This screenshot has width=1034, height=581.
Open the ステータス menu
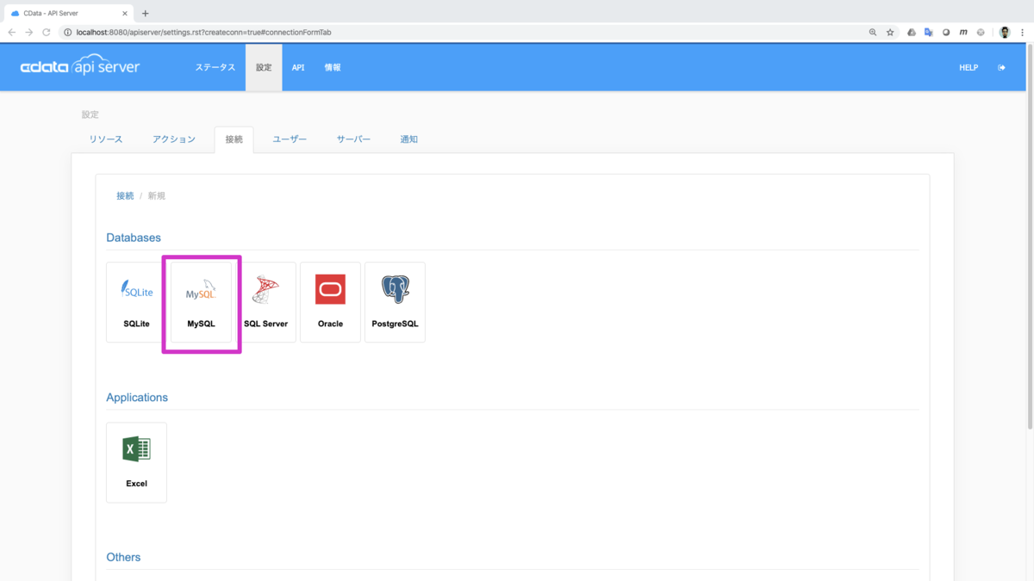[x=215, y=67]
